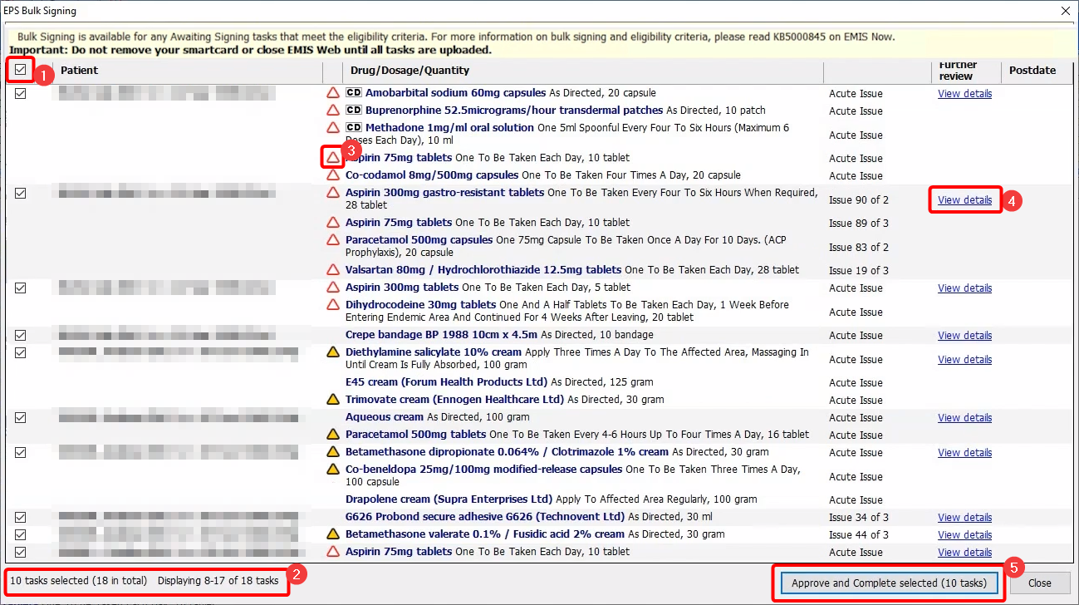Click warning triangle for Aspirin 75mg above Co-codamol
The width and height of the screenshot is (1079, 605).
333,157
